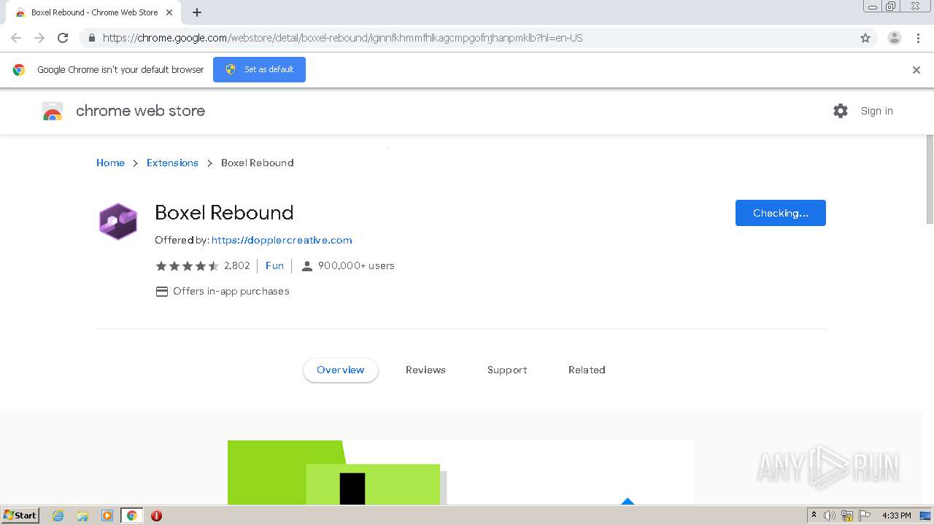934x525 pixels.
Task: Click the Checking... install button
Action: click(x=781, y=213)
